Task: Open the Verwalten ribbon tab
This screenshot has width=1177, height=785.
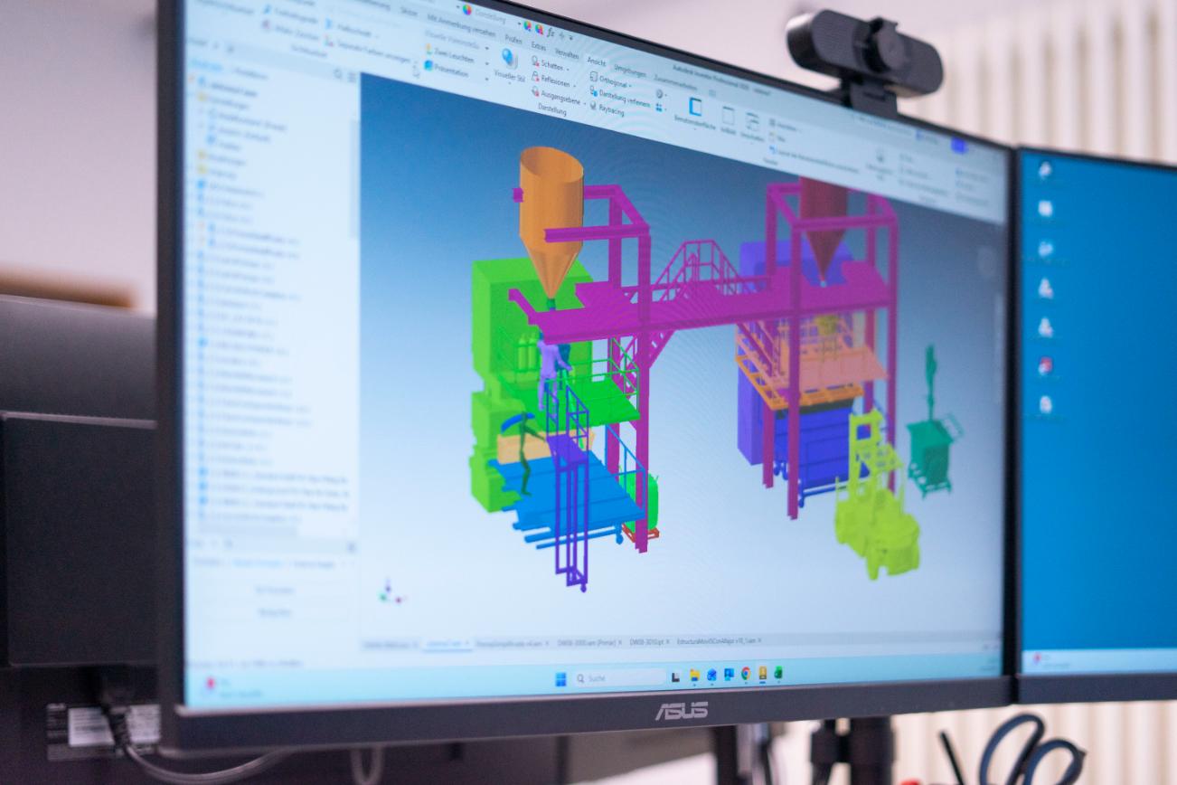Action: point(567,53)
